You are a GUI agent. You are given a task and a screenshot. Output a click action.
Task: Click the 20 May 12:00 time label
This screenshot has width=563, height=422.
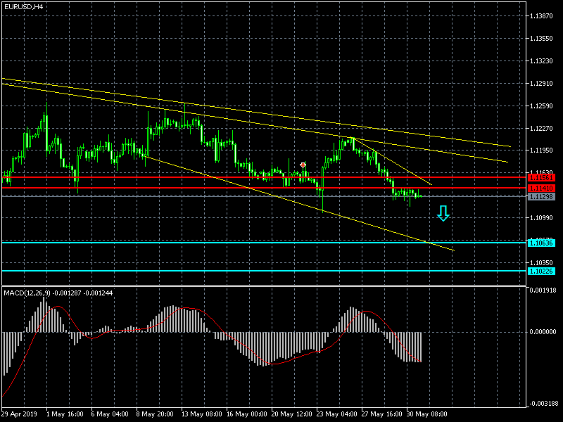point(292,414)
